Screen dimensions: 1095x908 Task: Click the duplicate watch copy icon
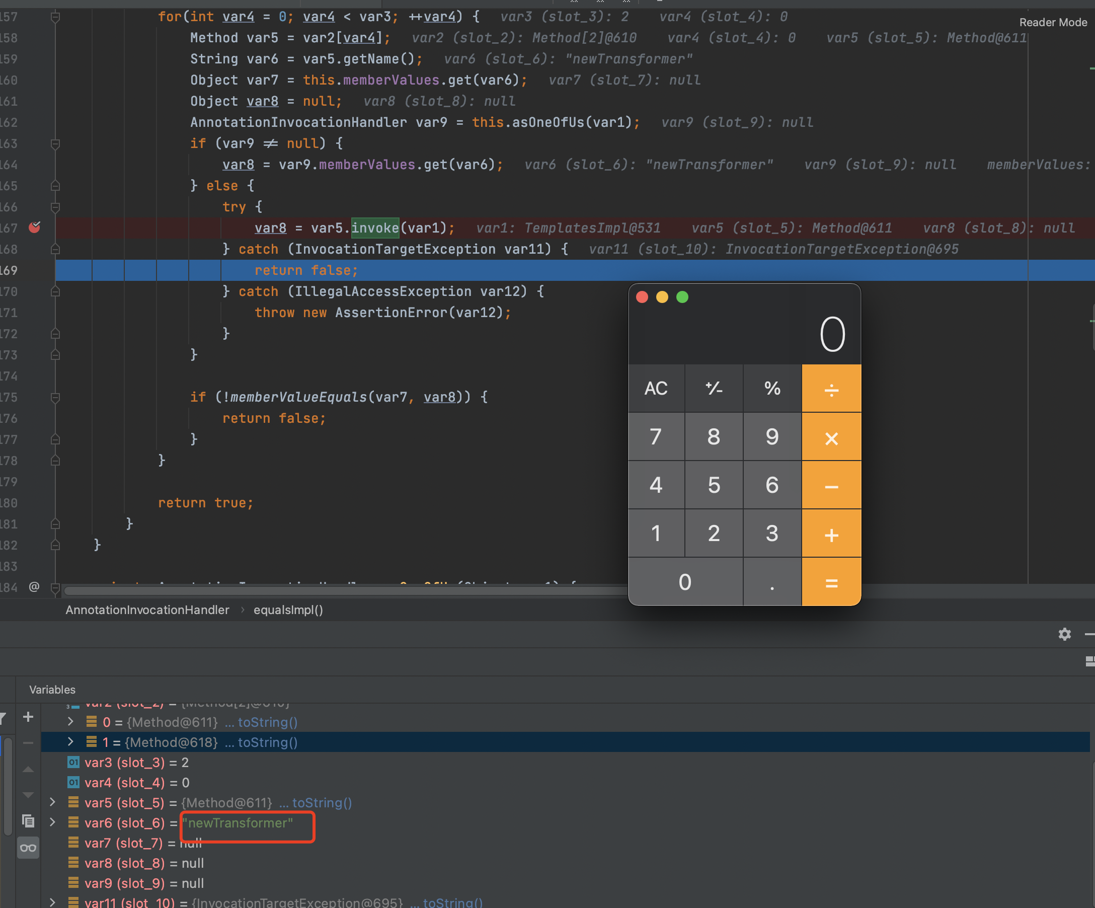click(28, 821)
